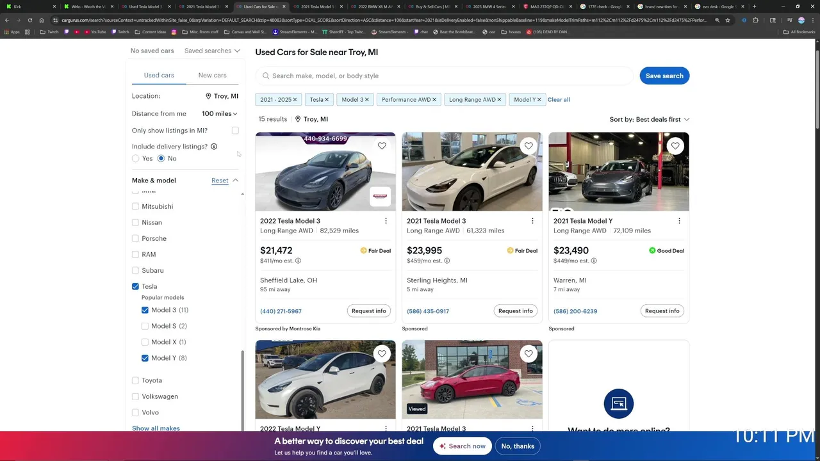Click the browser address bar URL
This screenshot has height=461, width=820.
tap(384, 20)
